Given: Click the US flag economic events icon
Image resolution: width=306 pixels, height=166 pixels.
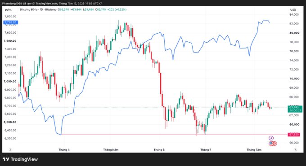Looking at the screenshot, I should click(273, 144).
